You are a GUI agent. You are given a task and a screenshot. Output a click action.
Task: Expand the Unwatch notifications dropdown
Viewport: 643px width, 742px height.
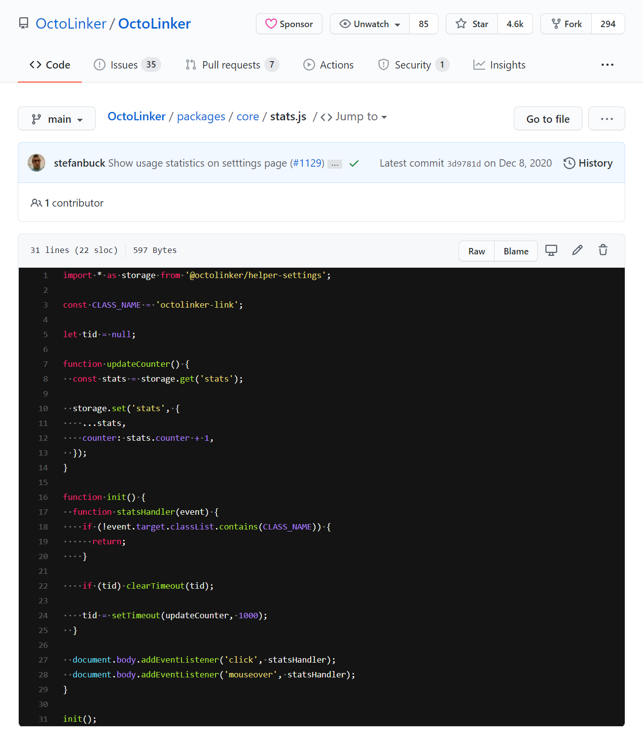click(370, 24)
